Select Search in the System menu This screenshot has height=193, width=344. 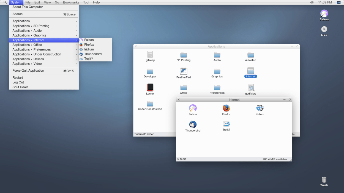(17, 14)
